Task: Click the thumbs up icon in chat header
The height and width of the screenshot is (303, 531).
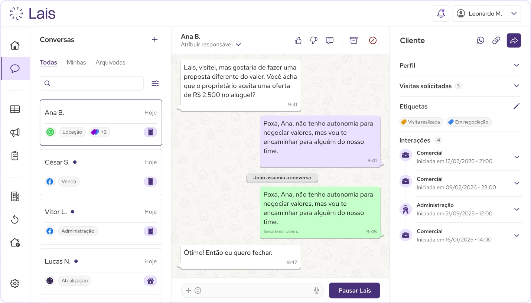Action: click(x=298, y=40)
